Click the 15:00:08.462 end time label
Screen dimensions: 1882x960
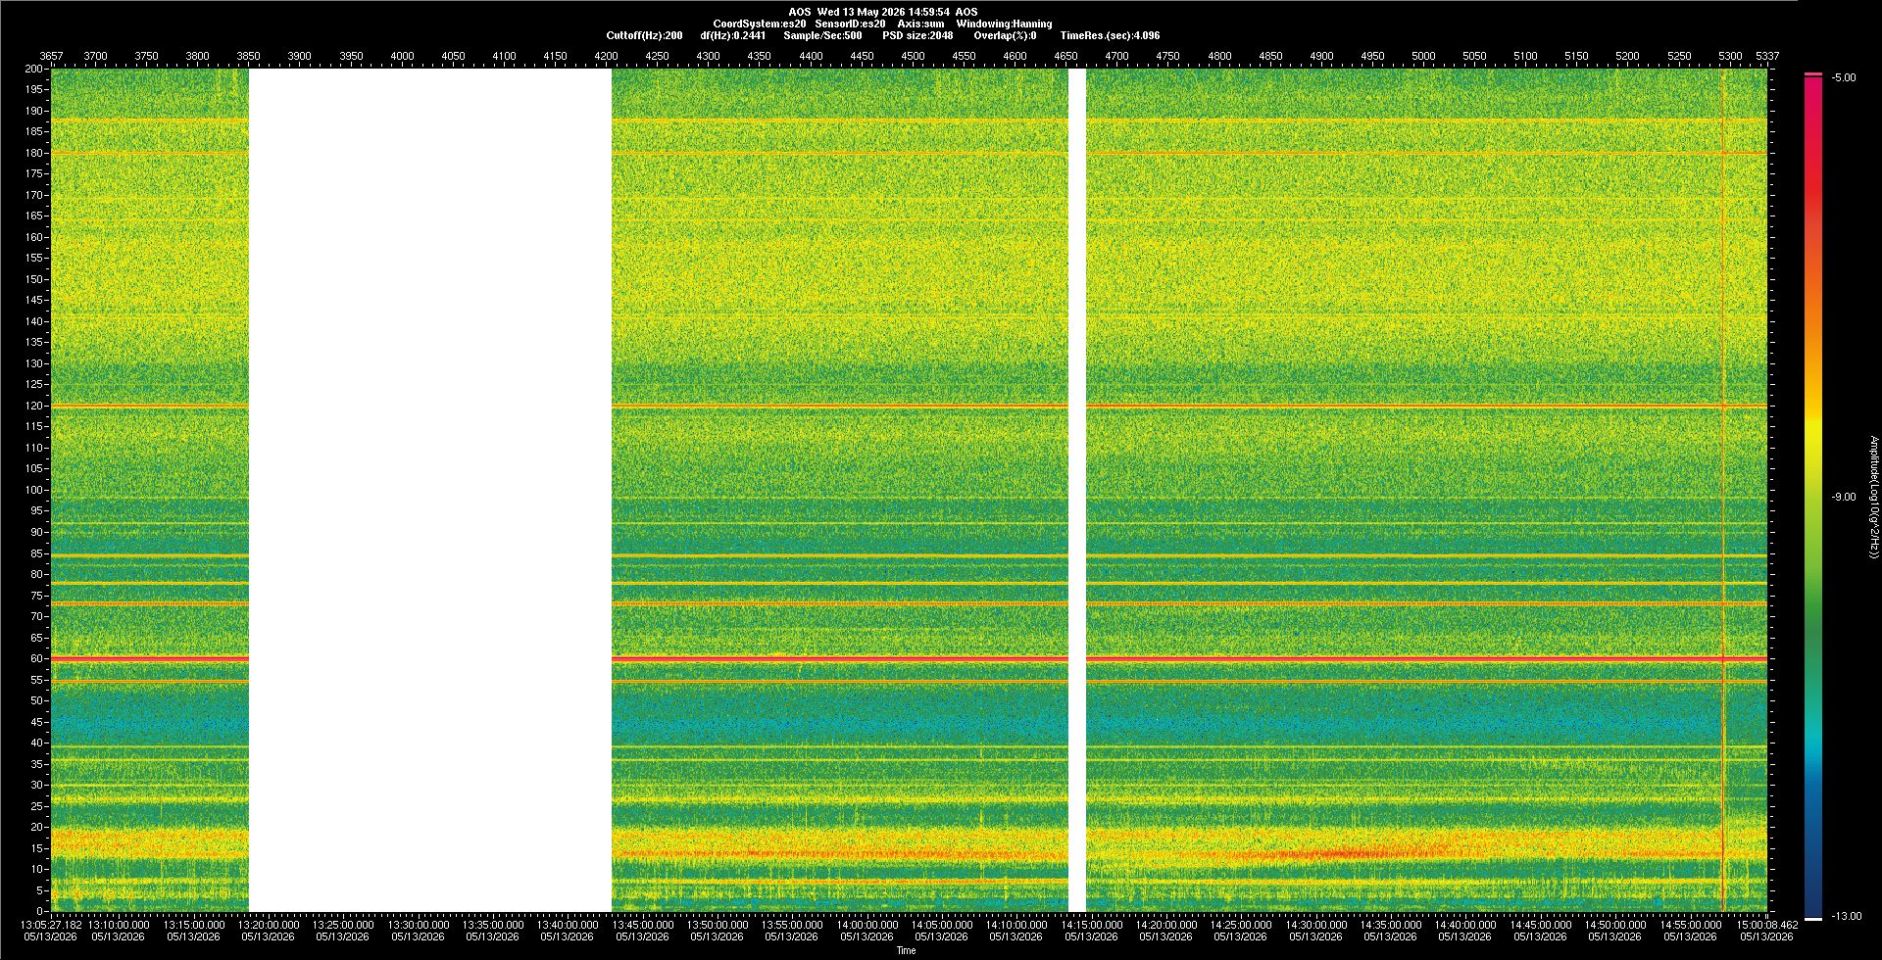point(1767,925)
